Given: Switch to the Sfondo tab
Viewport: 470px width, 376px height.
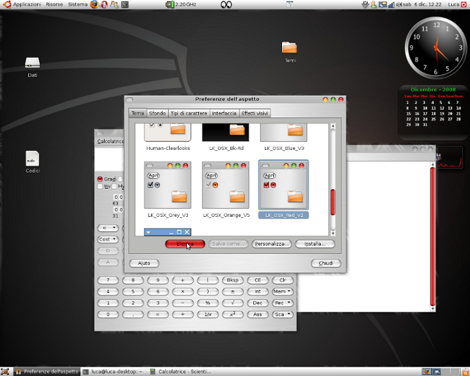Looking at the screenshot, I should pyautogui.click(x=157, y=113).
